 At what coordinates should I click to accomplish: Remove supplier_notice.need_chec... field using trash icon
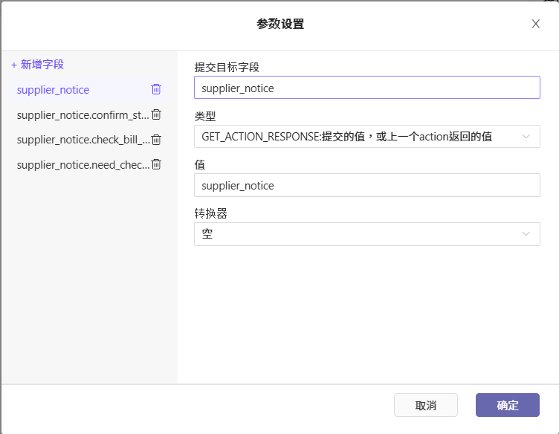(x=156, y=164)
